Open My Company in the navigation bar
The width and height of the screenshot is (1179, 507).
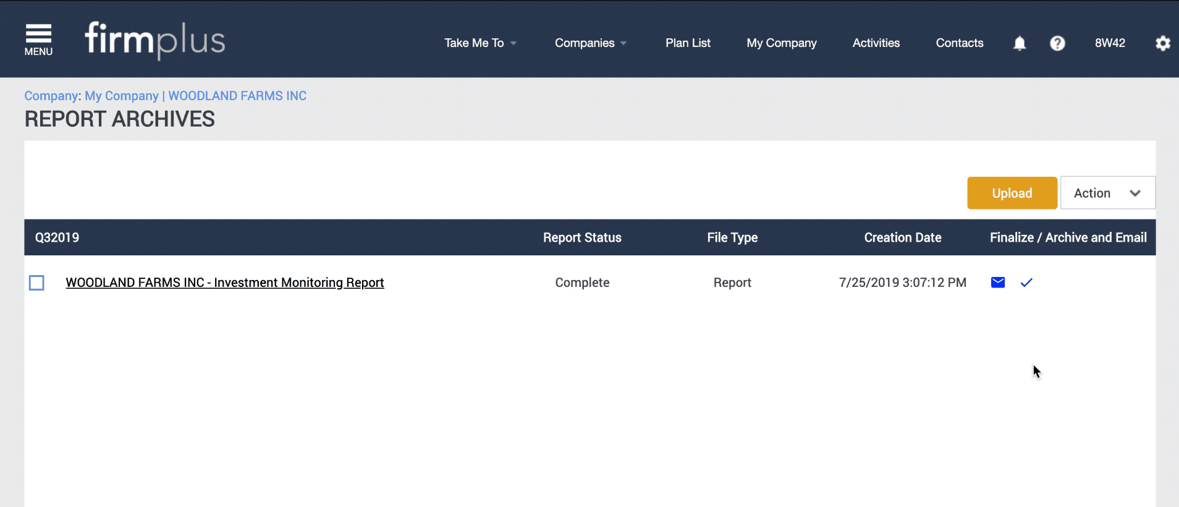click(781, 43)
